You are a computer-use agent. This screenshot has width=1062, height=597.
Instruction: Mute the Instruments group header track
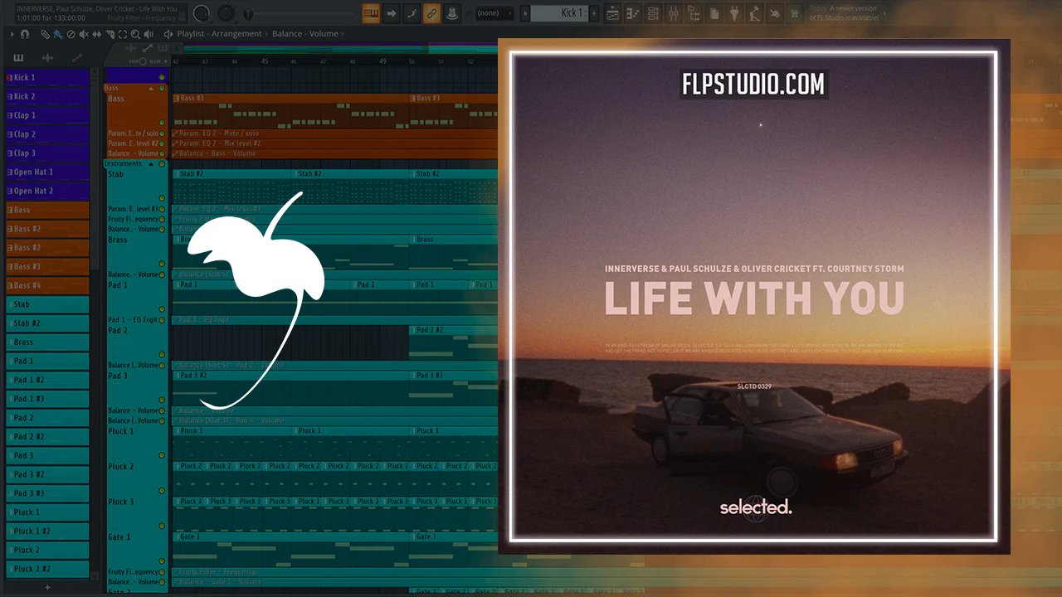coord(162,164)
